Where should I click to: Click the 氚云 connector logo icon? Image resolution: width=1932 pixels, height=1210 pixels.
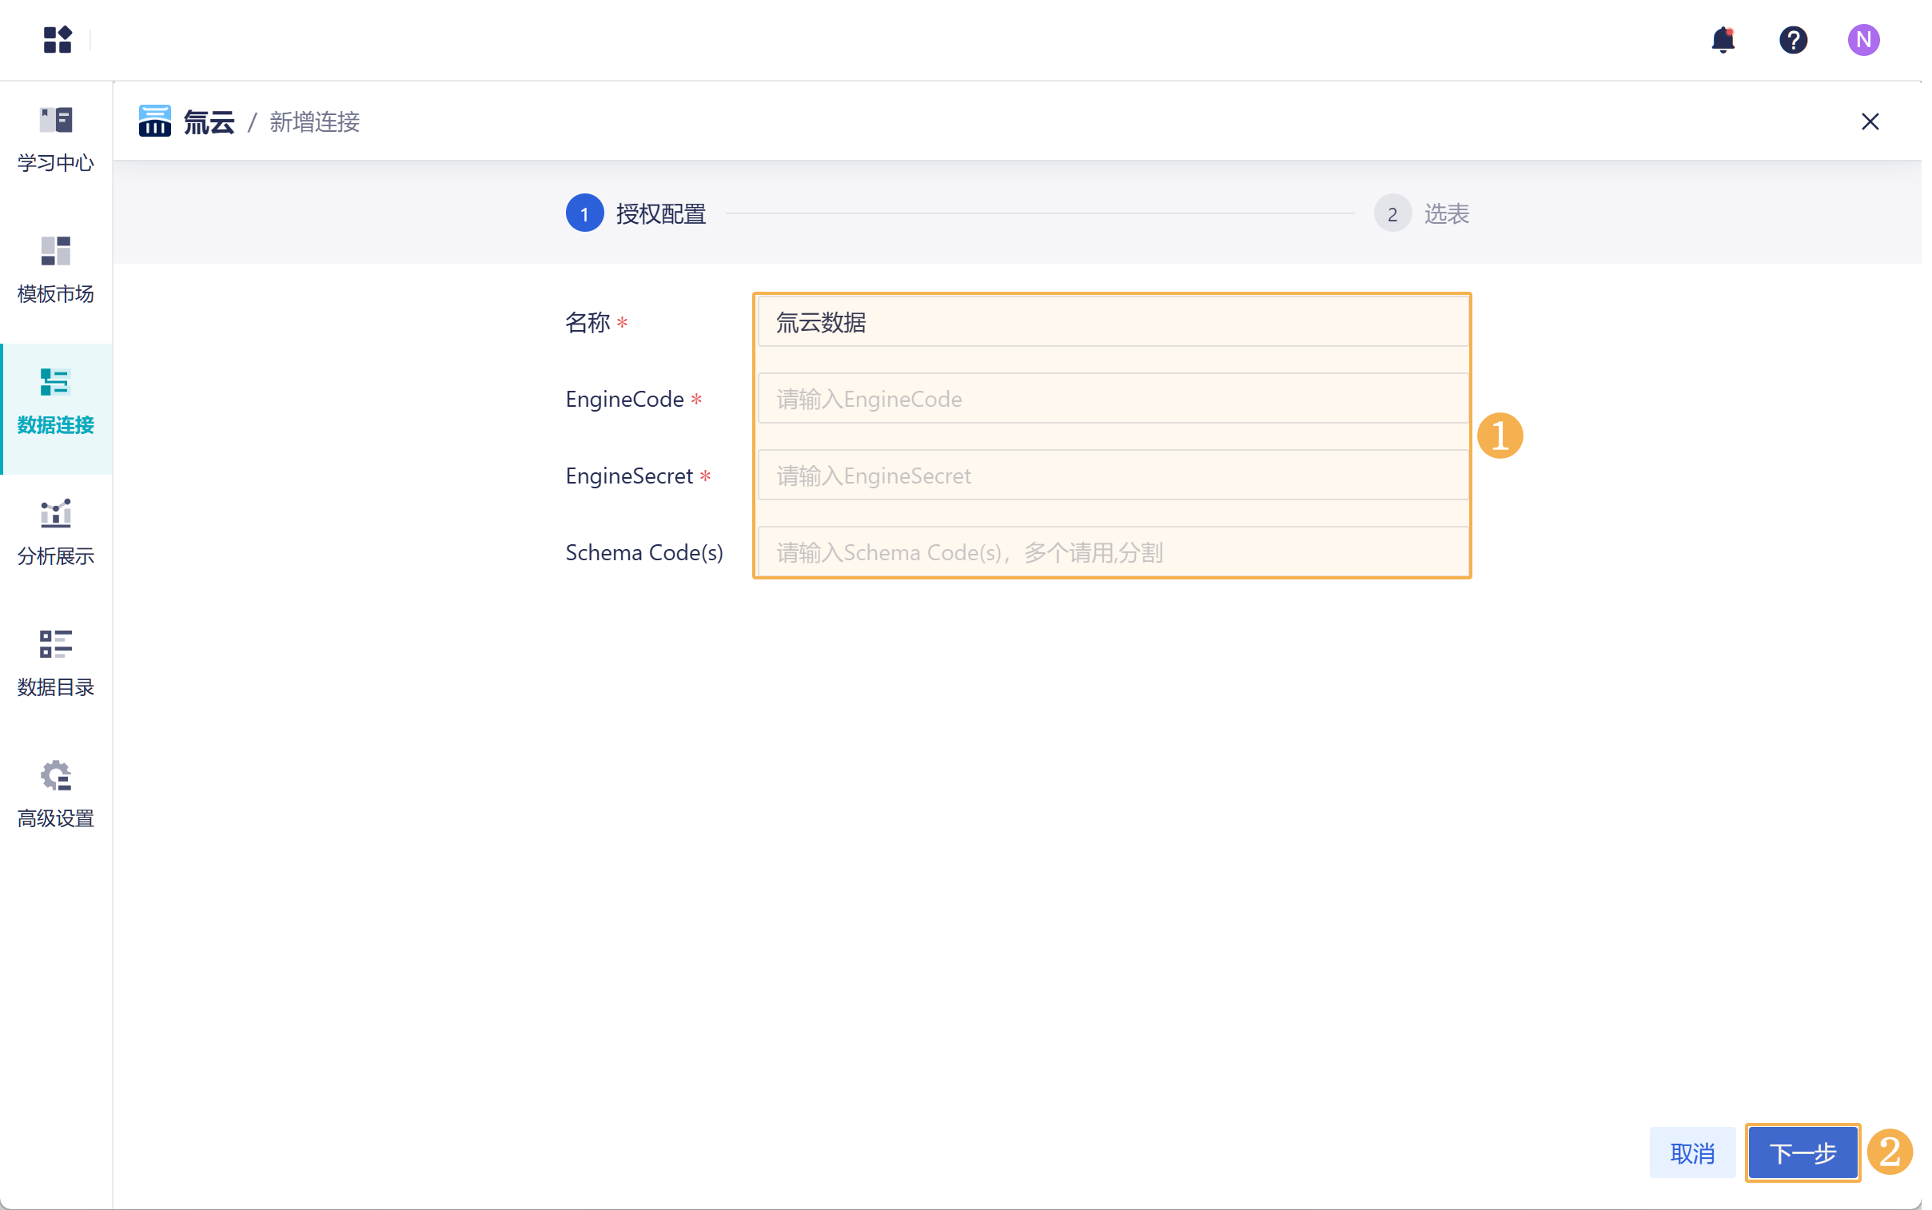coord(154,121)
